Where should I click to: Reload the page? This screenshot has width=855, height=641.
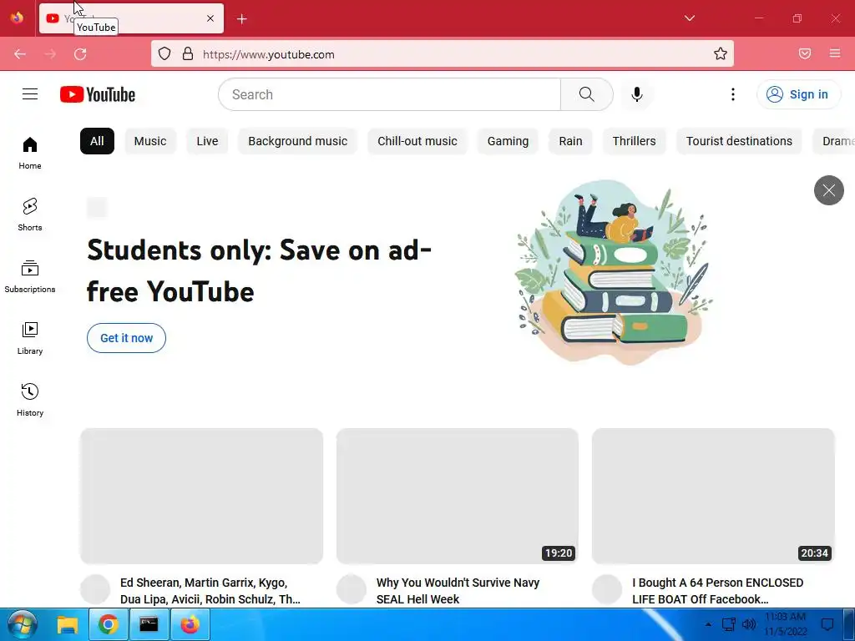(x=80, y=54)
